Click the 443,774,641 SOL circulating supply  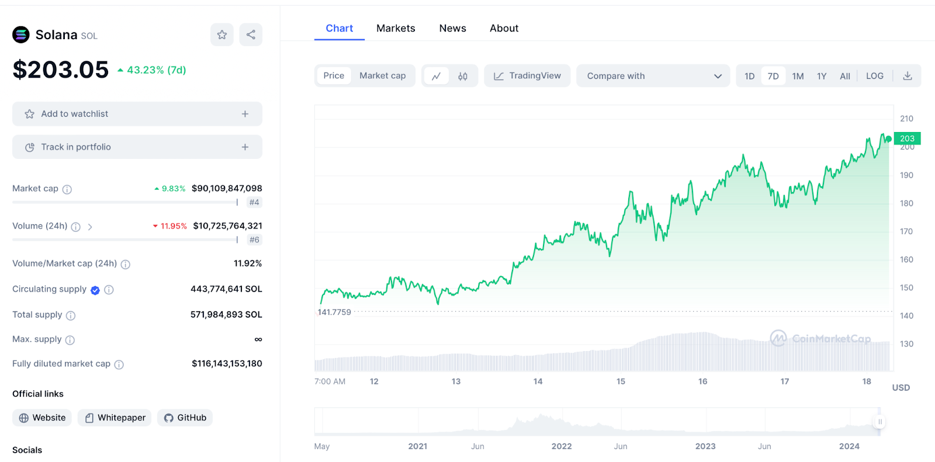[226, 289]
